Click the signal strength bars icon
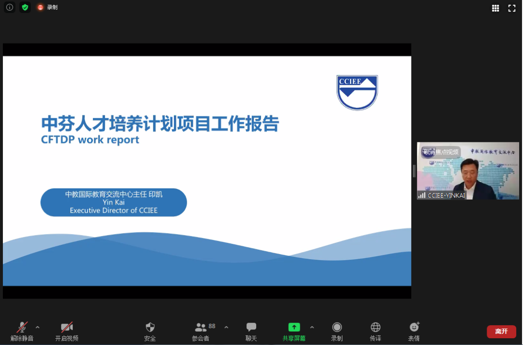The image size is (523, 345). pos(422,196)
